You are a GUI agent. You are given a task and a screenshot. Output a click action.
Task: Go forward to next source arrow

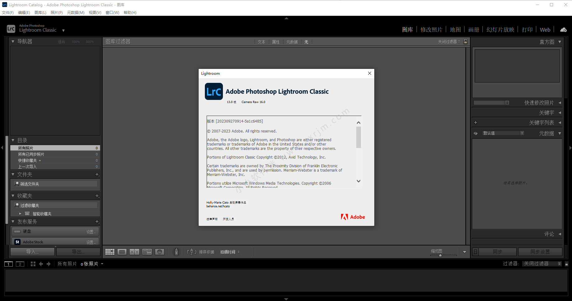coord(48,264)
